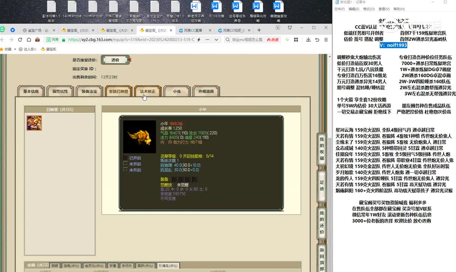Open desktop file 160炼狱总结

93,9
